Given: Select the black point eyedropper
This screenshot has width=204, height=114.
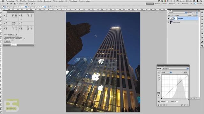Looking at the screenshot, I should pyautogui.click(x=159, y=76).
